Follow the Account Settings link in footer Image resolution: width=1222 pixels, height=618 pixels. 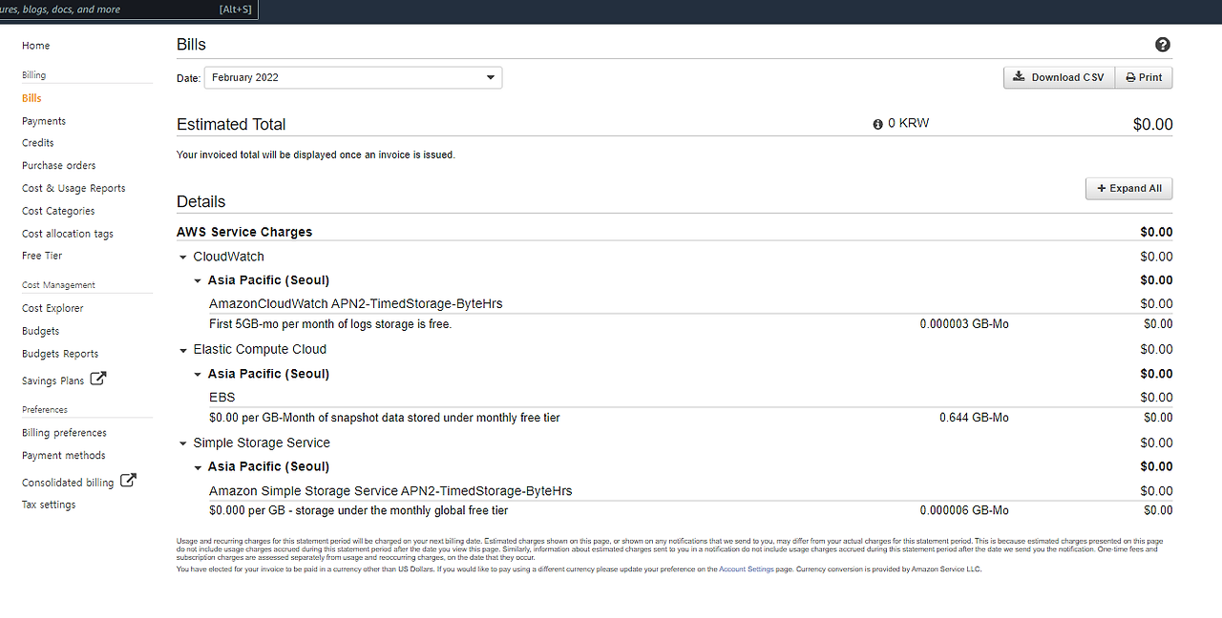click(x=746, y=569)
